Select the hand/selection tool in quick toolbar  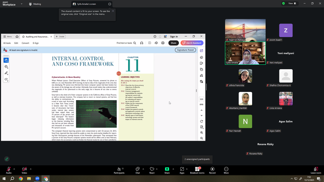(x=6, y=60)
